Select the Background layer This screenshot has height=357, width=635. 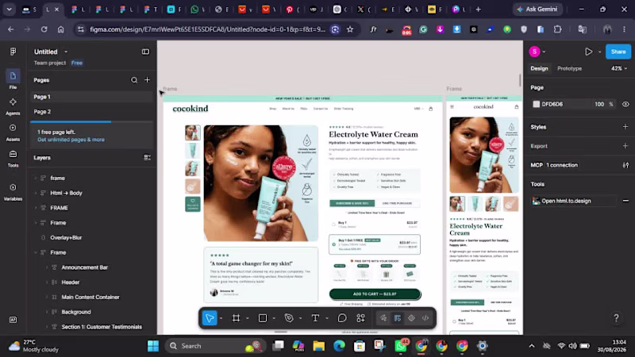pyautogui.click(x=76, y=312)
